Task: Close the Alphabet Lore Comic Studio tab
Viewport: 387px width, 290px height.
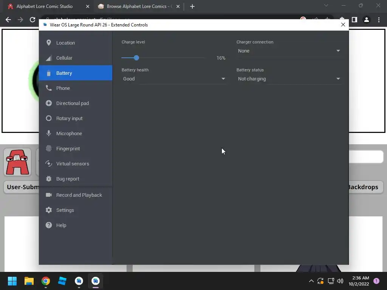Action: [x=88, y=7]
